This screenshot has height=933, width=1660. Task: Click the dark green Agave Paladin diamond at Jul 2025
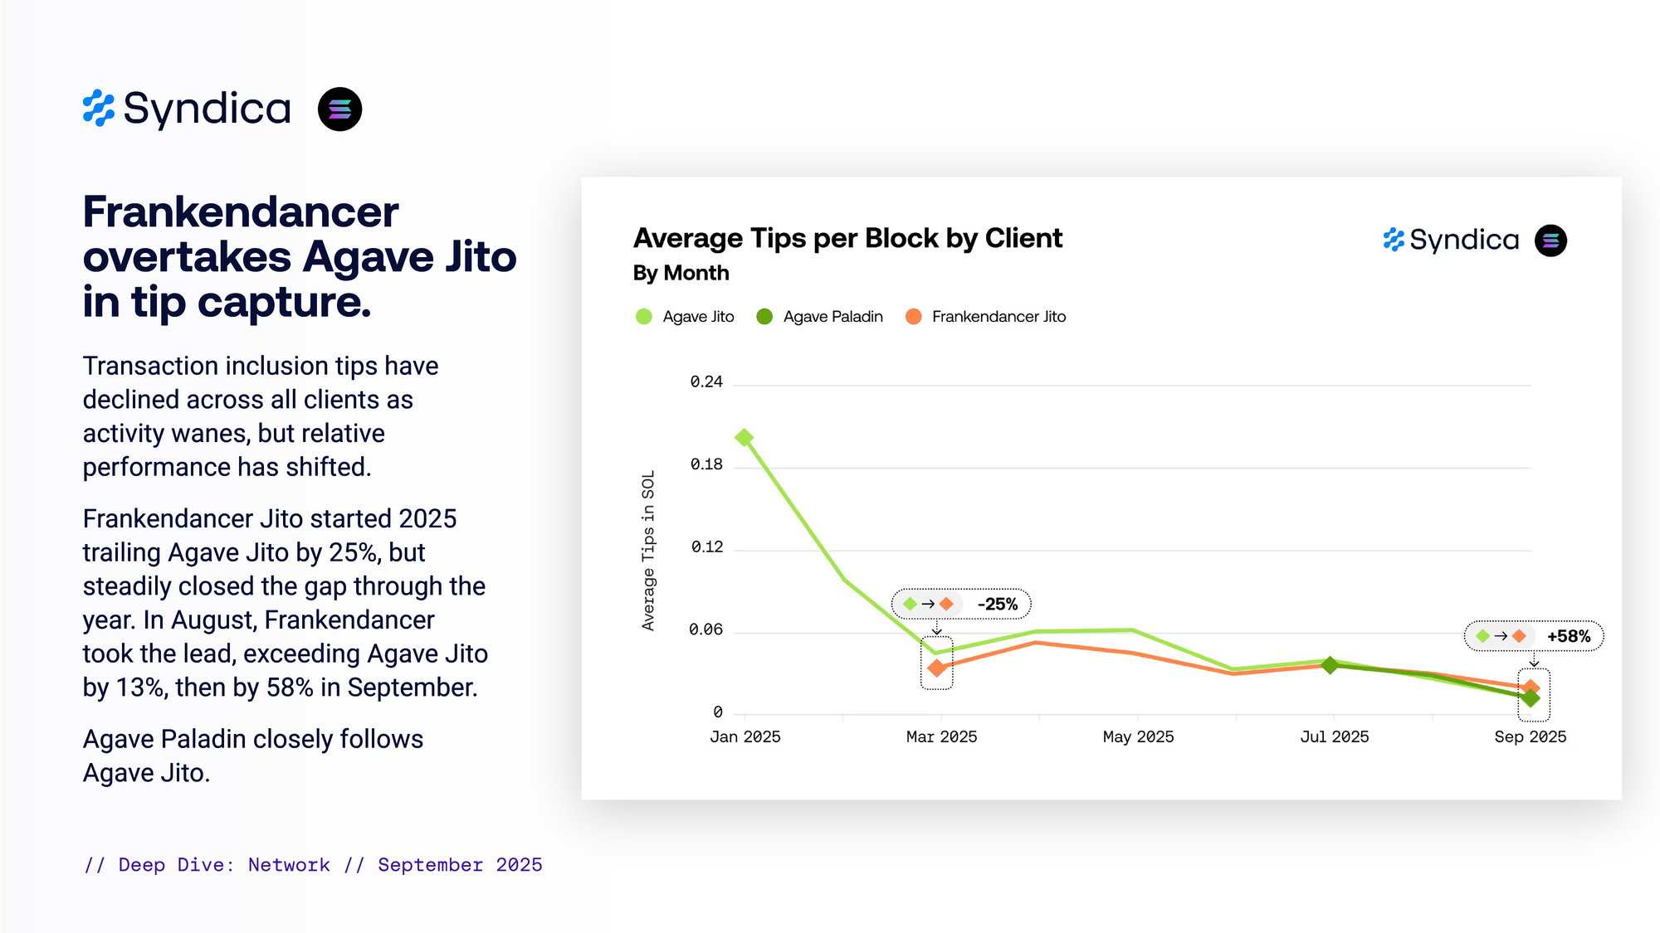pos(1330,665)
